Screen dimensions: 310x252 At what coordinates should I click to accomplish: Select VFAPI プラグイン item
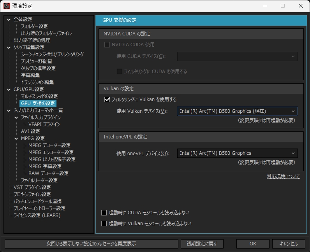pyautogui.click(x=44, y=124)
